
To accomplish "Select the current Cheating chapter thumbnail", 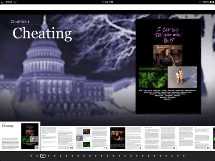I will click(x=20, y=136).
